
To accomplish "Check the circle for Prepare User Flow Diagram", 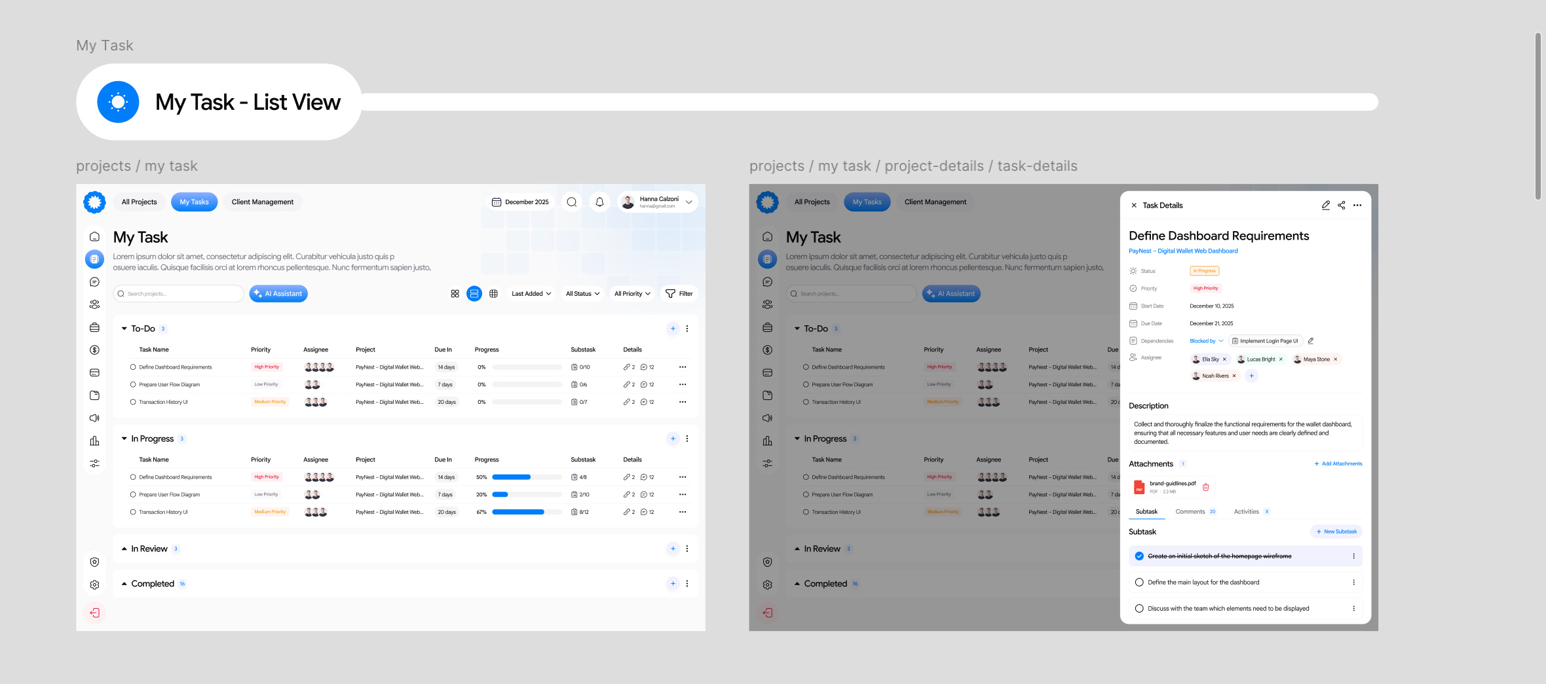I will (x=134, y=384).
